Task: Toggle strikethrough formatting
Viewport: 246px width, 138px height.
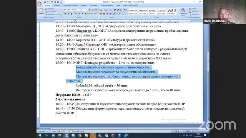Action: (x=76, y=14)
